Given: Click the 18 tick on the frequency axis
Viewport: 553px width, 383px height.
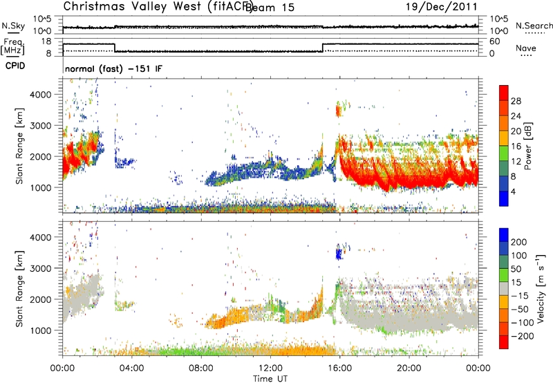Looking at the screenshot, I should point(46,41).
